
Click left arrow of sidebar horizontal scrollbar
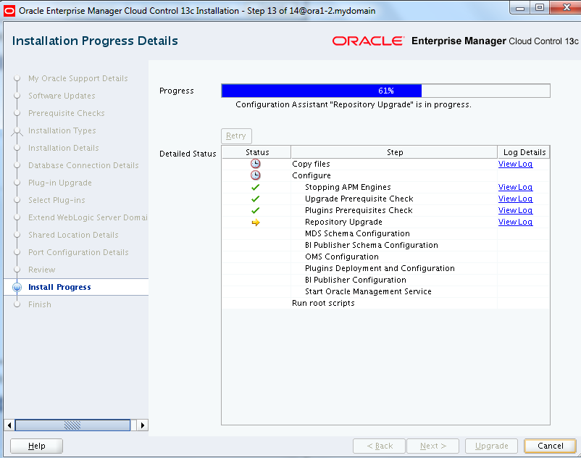9,425
